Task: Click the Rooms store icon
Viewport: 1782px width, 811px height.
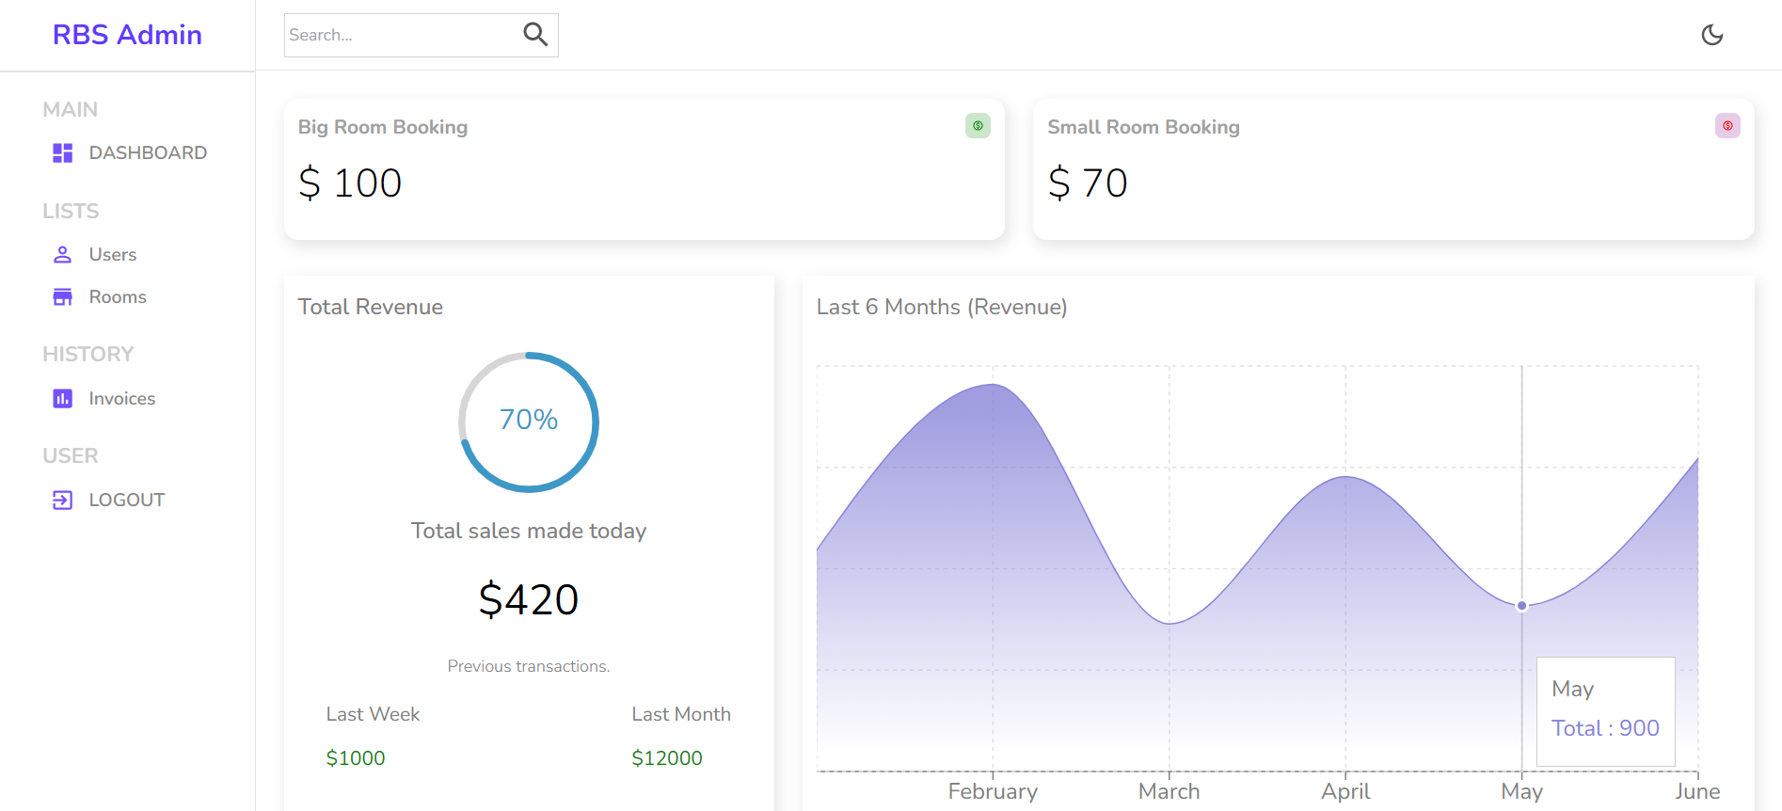Action: click(x=63, y=297)
